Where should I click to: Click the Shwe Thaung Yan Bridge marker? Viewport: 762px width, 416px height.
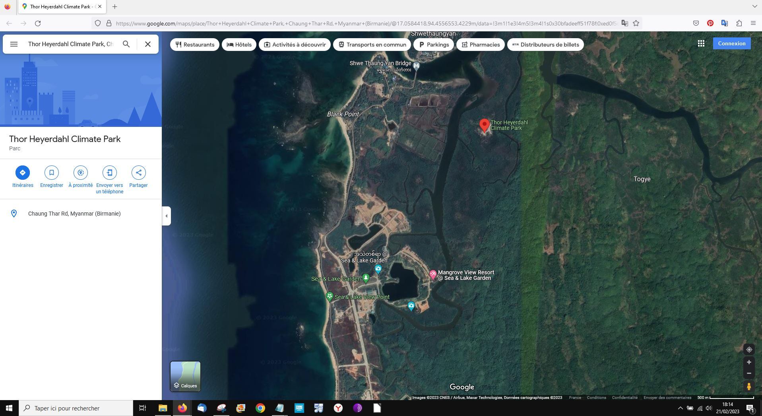click(x=416, y=66)
